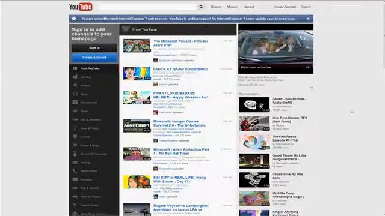Click Sign In in the top header

point(306,7)
